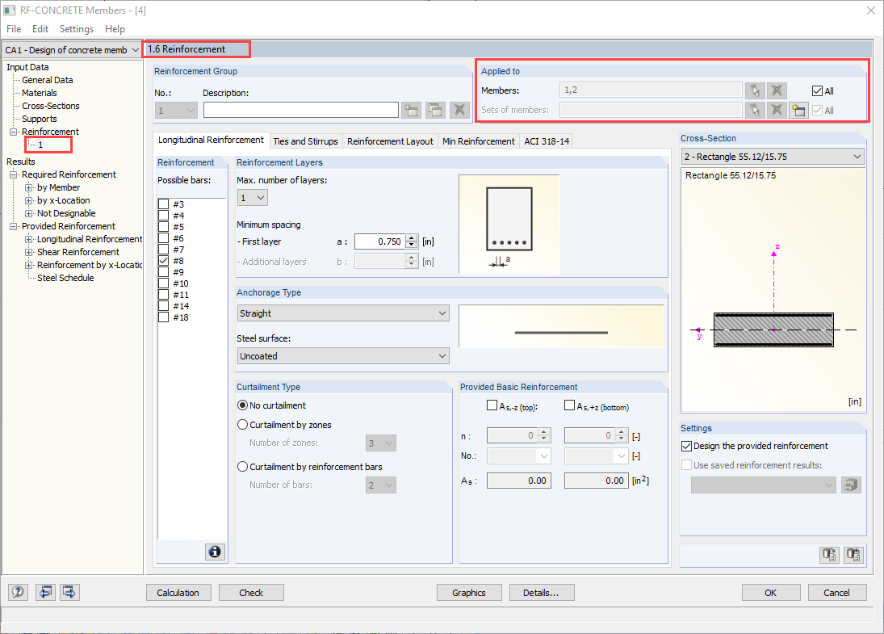Expand the by x-Location node
Screen dimensions: 884x634
tap(29, 200)
